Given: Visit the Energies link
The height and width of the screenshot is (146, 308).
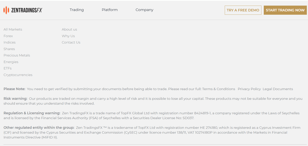Looking at the screenshot, I should [x=11, y=62].
